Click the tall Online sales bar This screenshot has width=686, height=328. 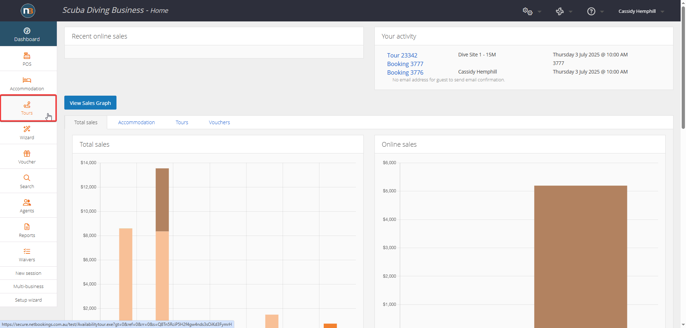(x=581, y=256)
